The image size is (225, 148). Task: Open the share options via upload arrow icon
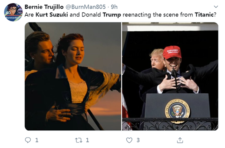click(180, 140)
